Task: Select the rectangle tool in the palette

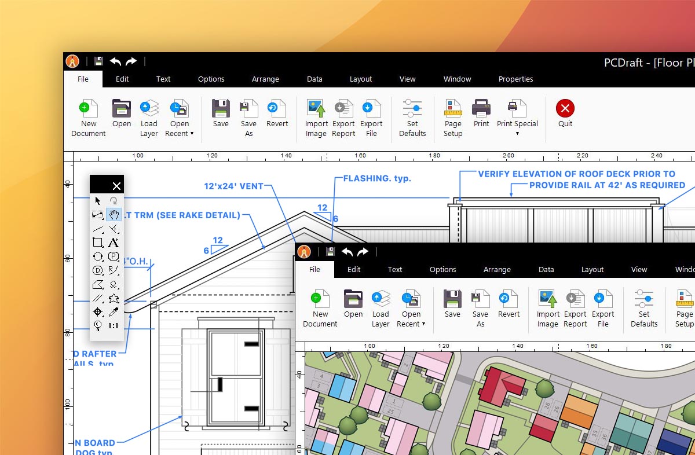Action: tap(98, 243)
